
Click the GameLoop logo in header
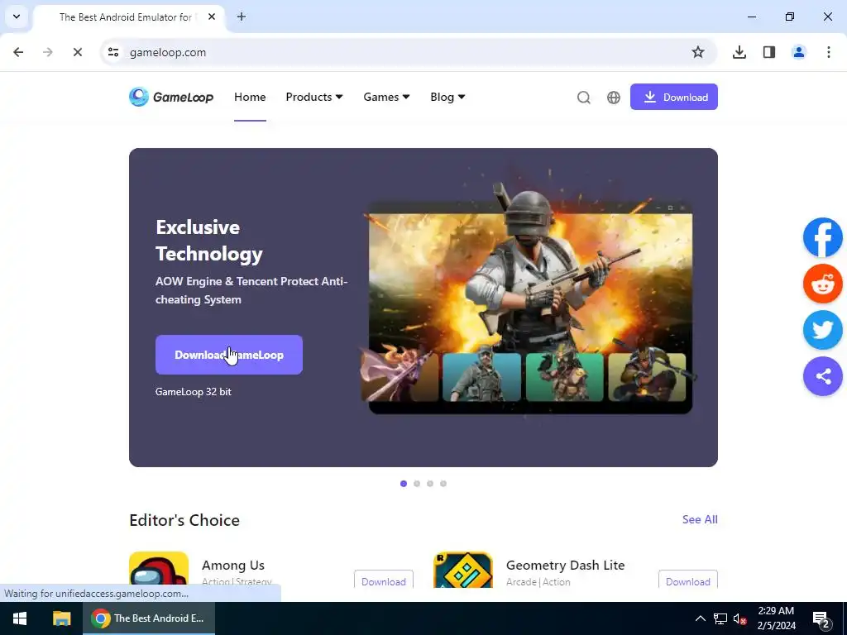pyautogui.click(x=171, y=98)
